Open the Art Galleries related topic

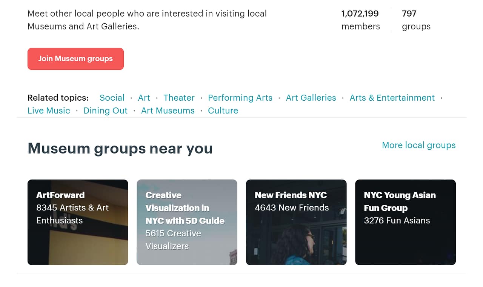pos(311,98)
